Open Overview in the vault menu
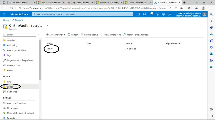The width and height of the screenshot is (215, 120). [11, 40]
